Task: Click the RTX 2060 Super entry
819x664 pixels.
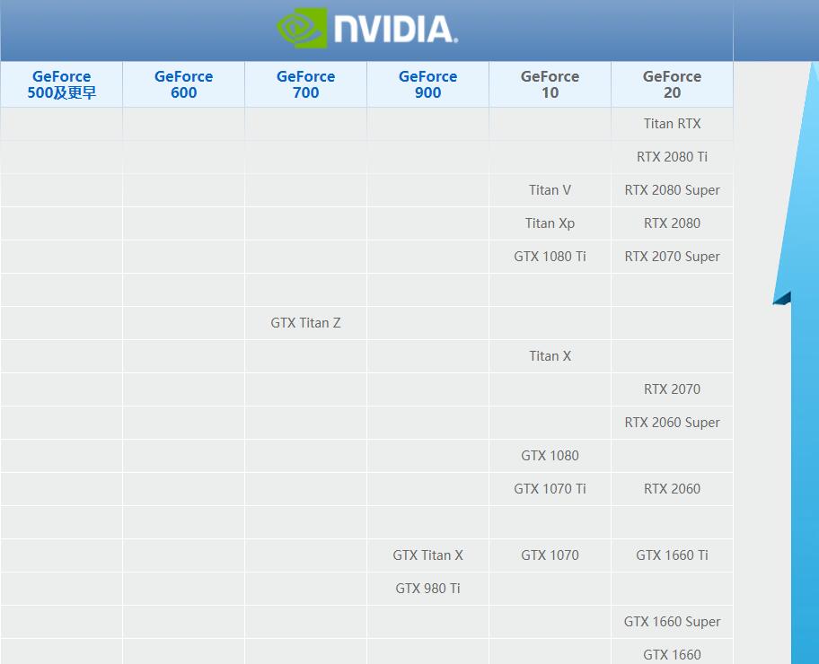Action: 672,423
